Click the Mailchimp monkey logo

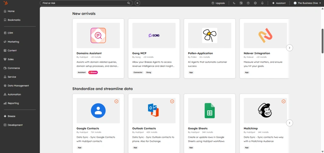[x=265, y=110]
